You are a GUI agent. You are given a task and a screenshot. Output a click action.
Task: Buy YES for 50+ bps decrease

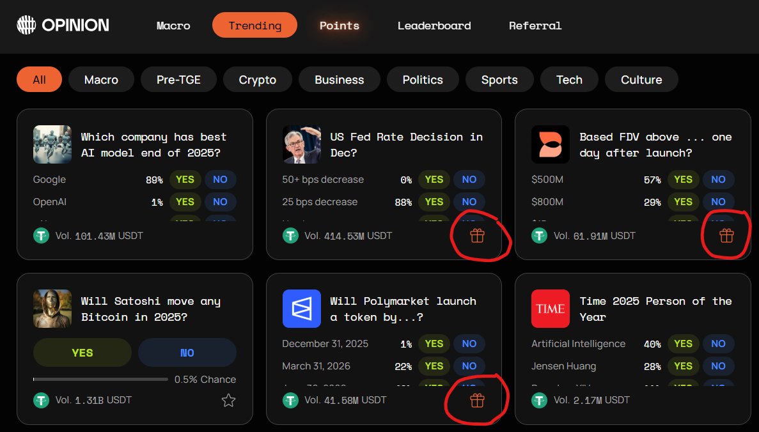pos(434,180)
